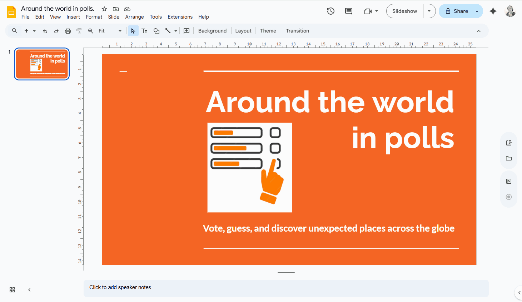Open the camera Meet dropdown
Screen dimensions: 522x302
pos(376,11)
